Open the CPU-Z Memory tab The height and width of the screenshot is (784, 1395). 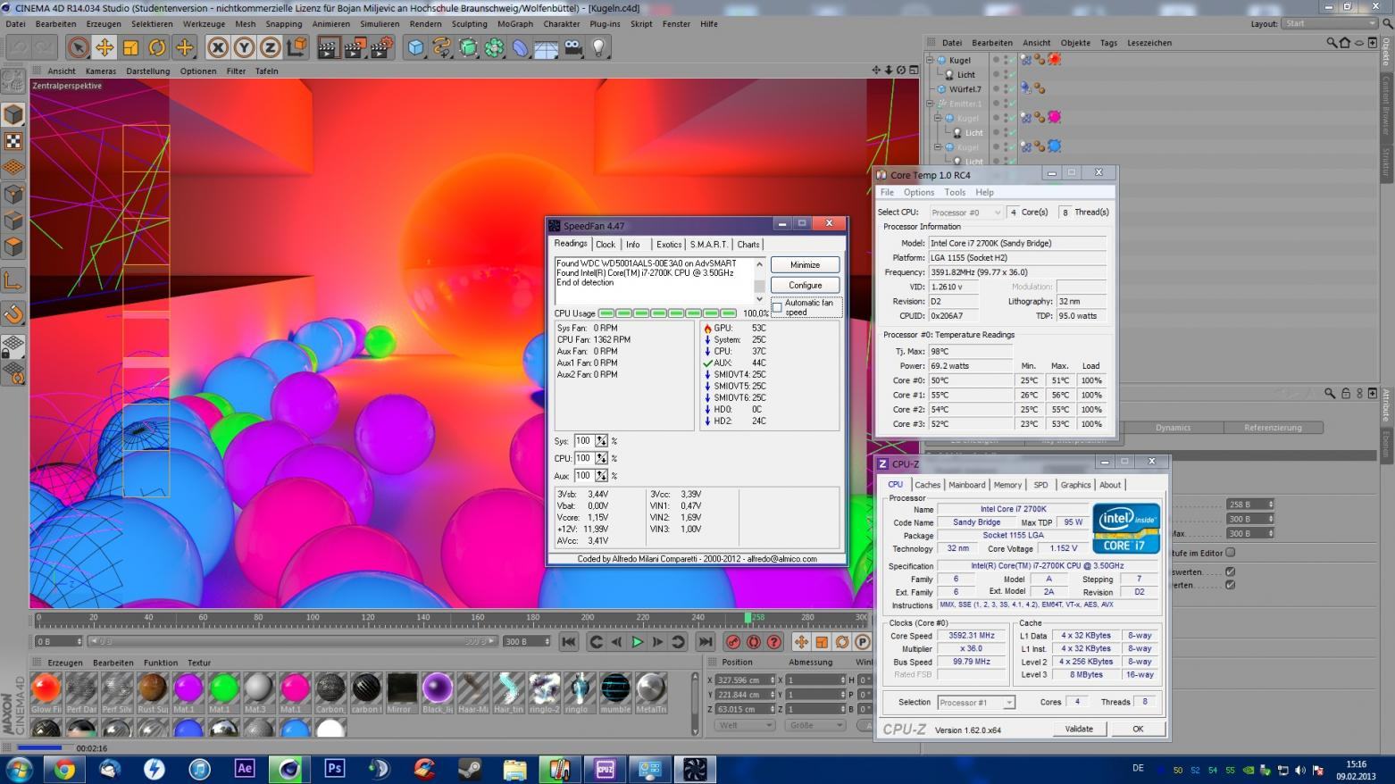click(x=1007, y=485)
